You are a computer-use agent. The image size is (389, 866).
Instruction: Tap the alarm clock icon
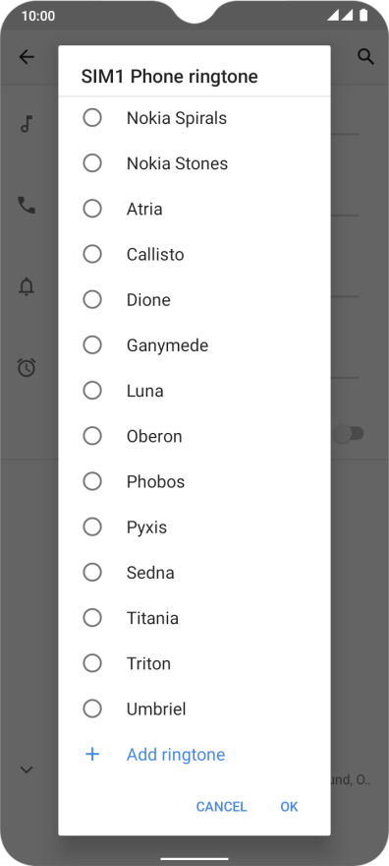pos(27,367)
